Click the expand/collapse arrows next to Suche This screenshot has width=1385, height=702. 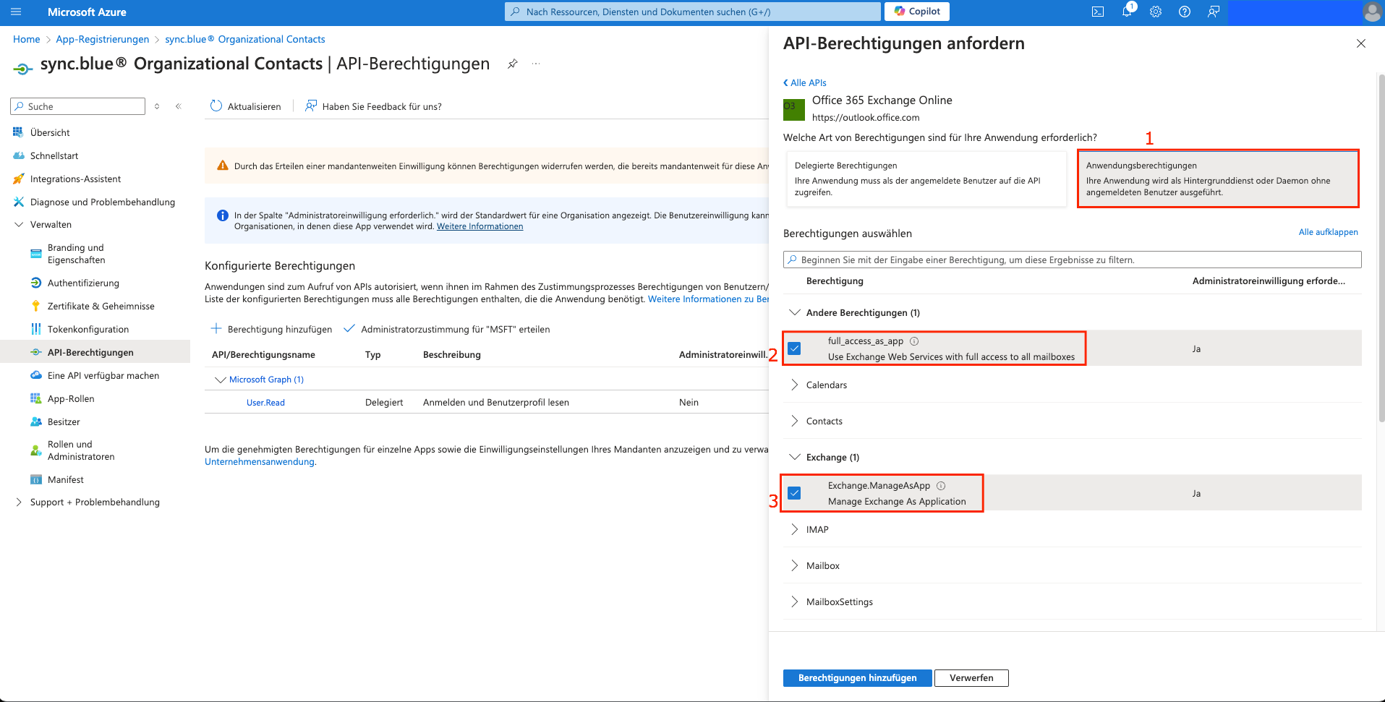157,106
